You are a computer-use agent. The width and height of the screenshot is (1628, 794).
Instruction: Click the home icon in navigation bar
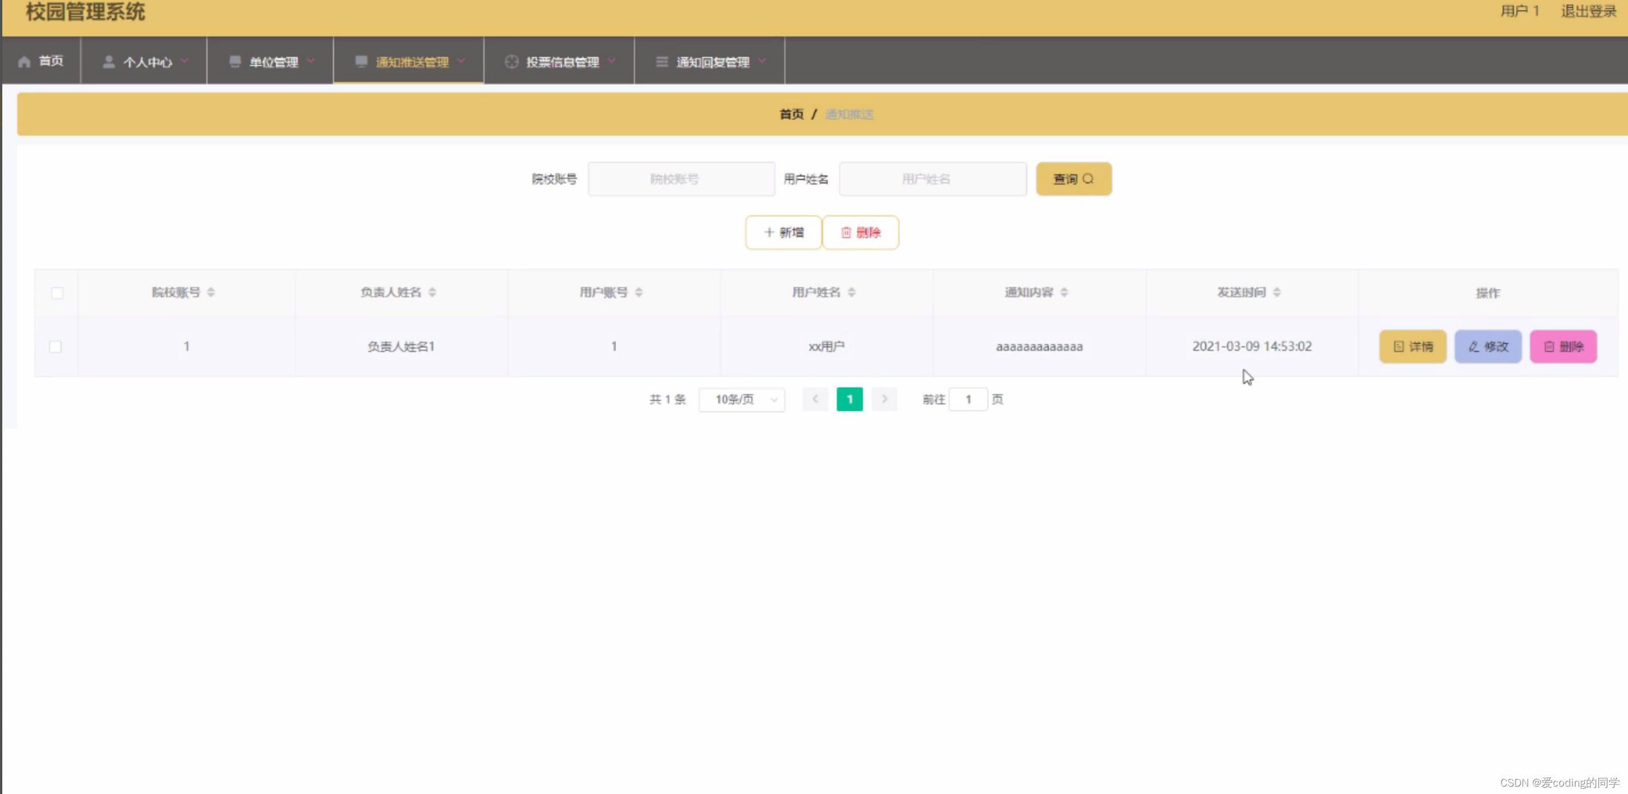pos(24,62)
